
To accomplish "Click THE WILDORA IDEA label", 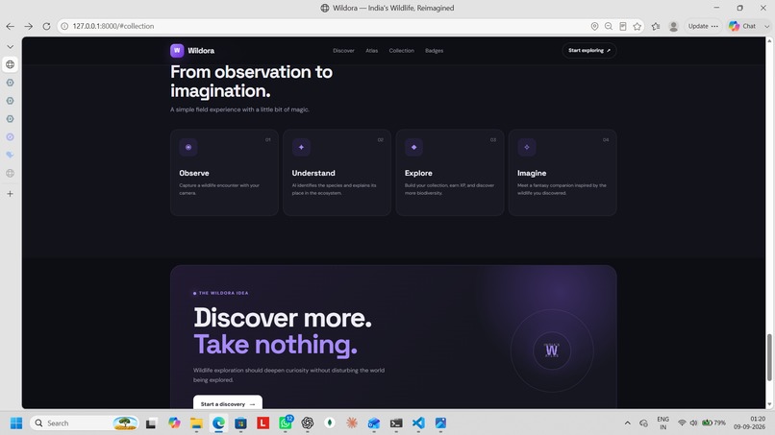I will pos(221,293).
